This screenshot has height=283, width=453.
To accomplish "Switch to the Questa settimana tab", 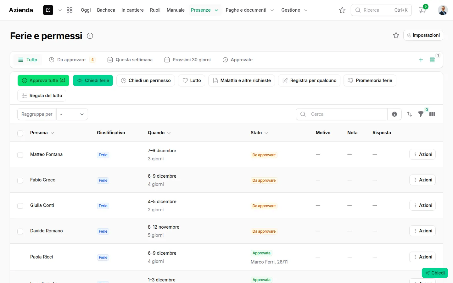I will [130, 60].
